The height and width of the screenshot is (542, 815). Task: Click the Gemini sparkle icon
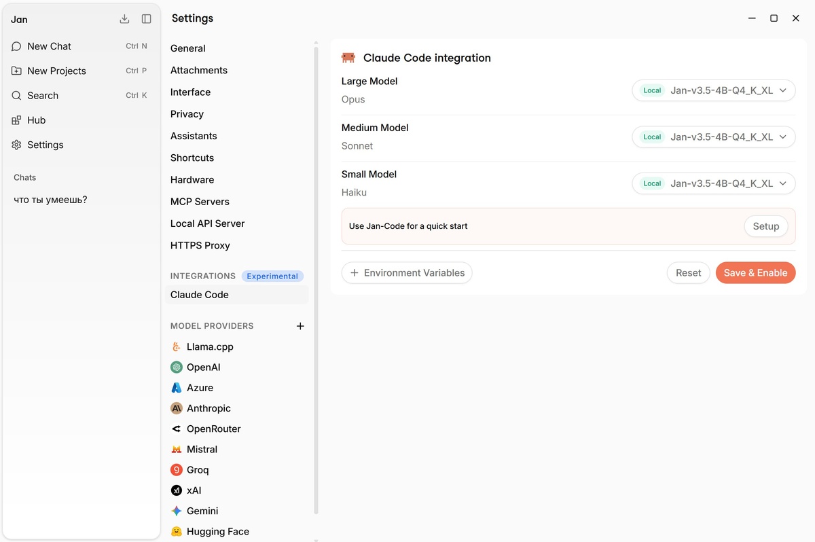[x=177, y=511]
